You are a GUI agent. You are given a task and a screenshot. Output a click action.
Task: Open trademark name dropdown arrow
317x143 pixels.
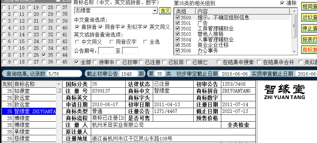click(155, 11)
